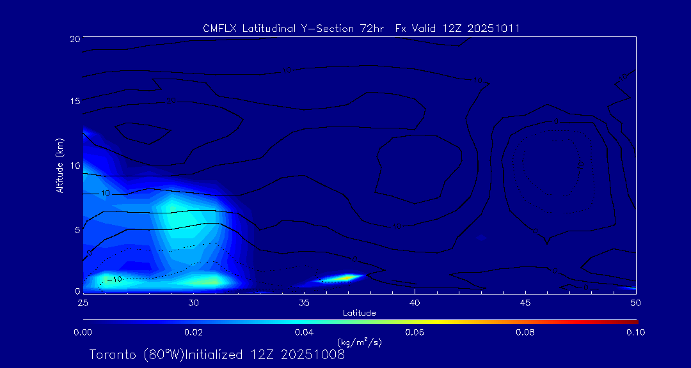691x368 pixels.
Task: Select the latitude axis tick label "50"
Action: click(635, 303)
